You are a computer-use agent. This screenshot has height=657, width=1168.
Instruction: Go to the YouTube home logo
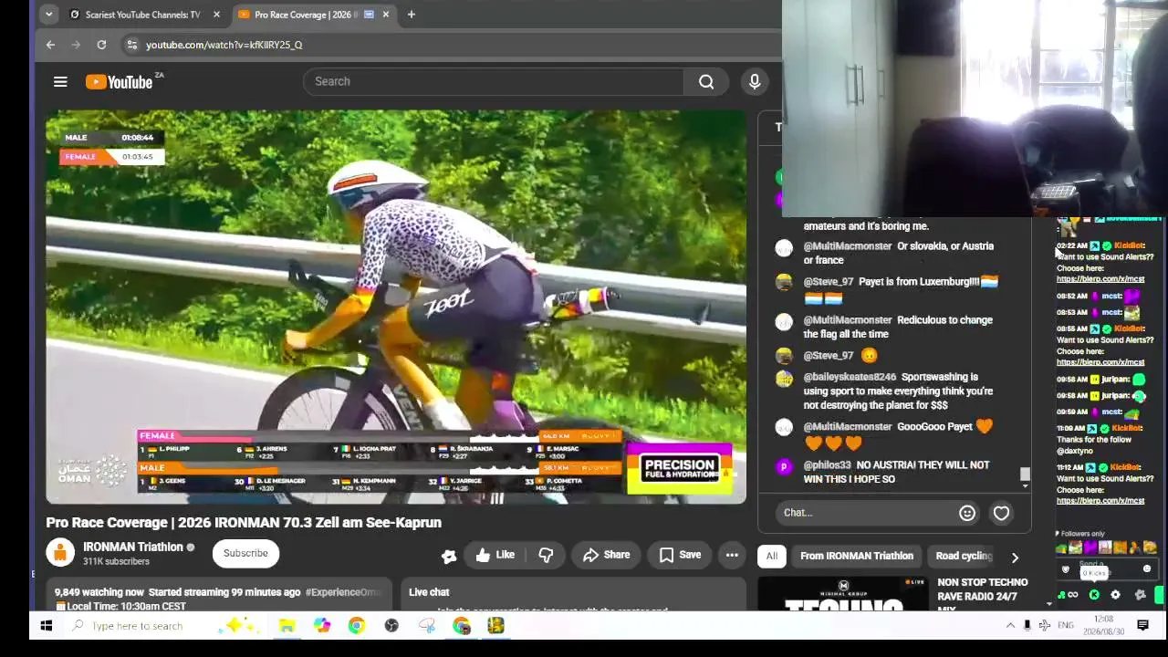120,82
